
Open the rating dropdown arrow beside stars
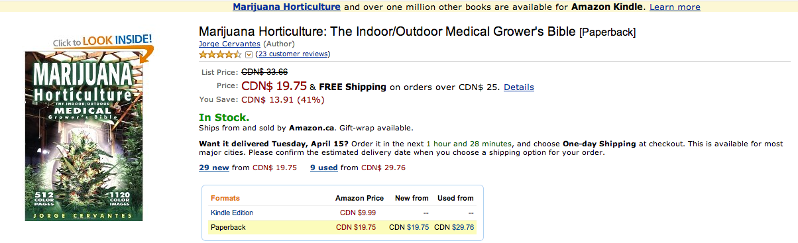[249, 54]
